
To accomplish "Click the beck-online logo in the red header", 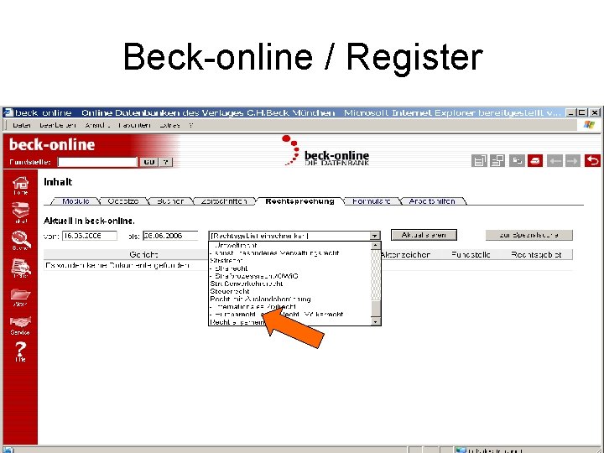I will pos(52,145).
